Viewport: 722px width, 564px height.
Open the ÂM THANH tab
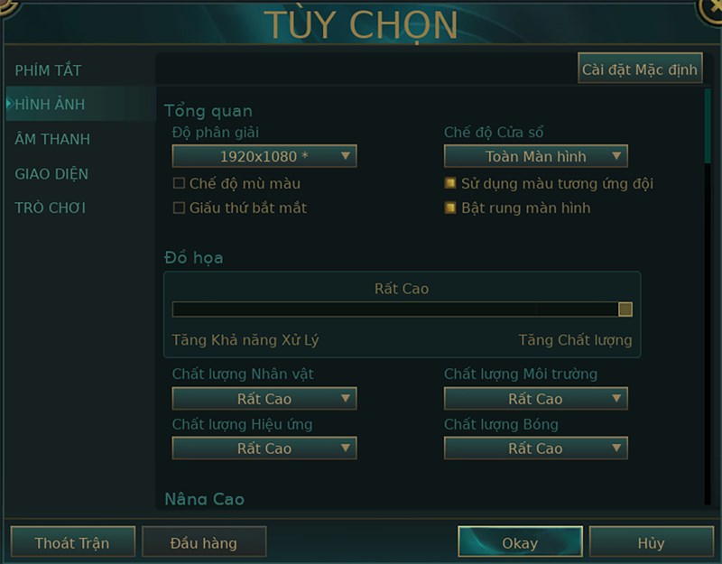(52, 139)
